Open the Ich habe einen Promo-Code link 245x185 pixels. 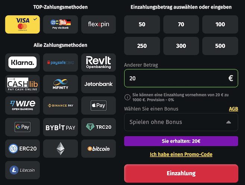[181, 154]
